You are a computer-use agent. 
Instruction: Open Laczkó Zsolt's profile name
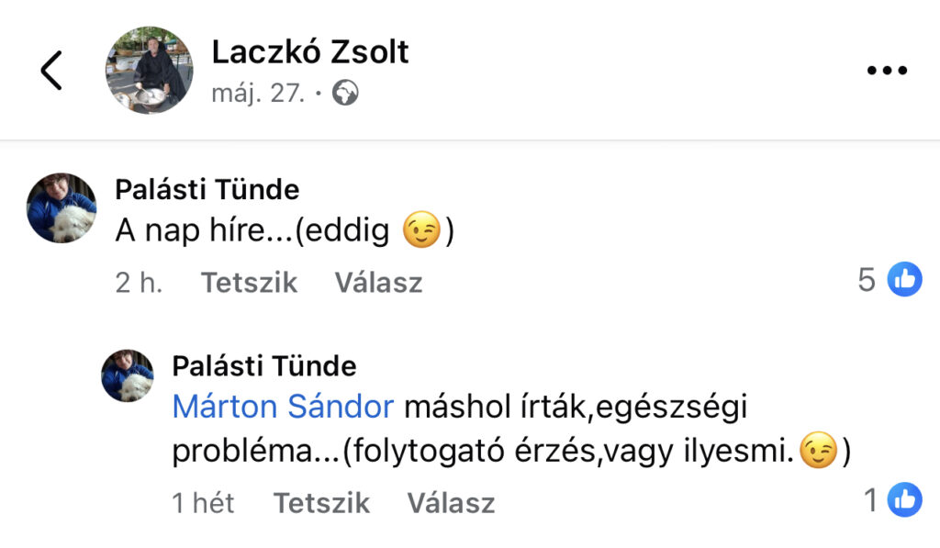click(x=310, y=51)
